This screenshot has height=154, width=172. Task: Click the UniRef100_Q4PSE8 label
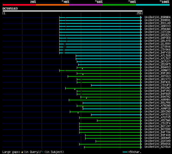point(157,38)
